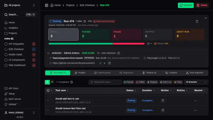Click the browser column monitor icon
The height and width of the screenshot is (120, 213).
pos(48,90)
